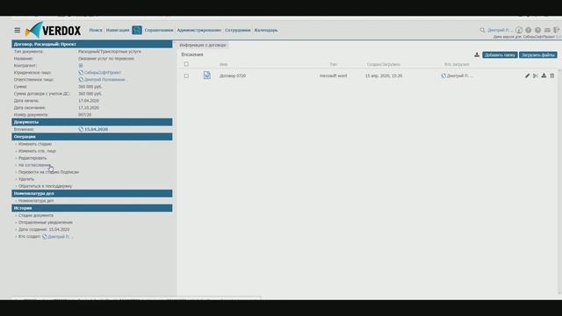Click Перевести на стадию Подписан

click(48, 172)
